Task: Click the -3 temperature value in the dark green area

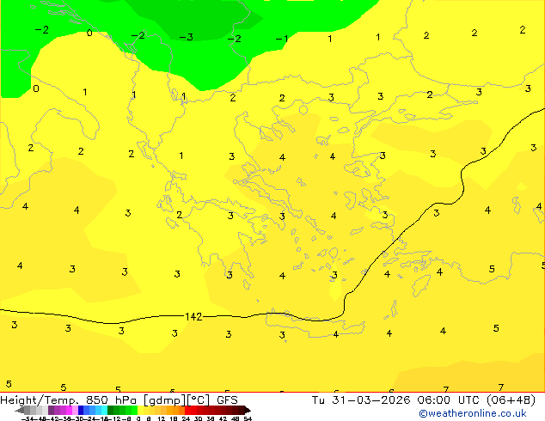Action: coord(187,37)
